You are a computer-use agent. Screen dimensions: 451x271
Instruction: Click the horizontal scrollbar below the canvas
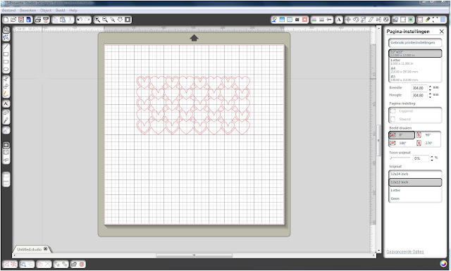click(x=194, y=256)
